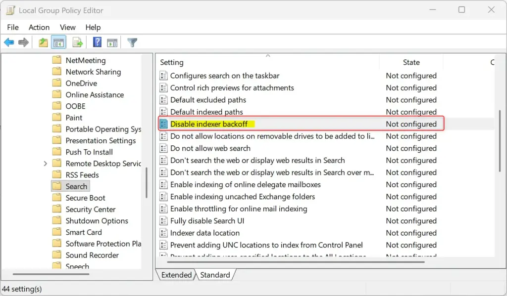Click the tree pane horizontal scrollbar

(51, 274)
